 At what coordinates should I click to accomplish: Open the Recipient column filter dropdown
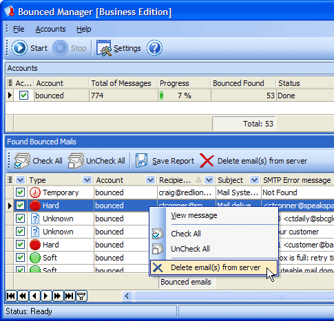(x=209, y=180)
